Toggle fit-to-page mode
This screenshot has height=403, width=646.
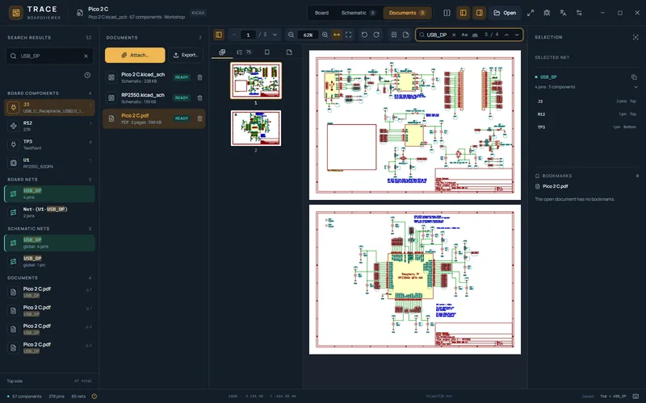coord(349,35)
